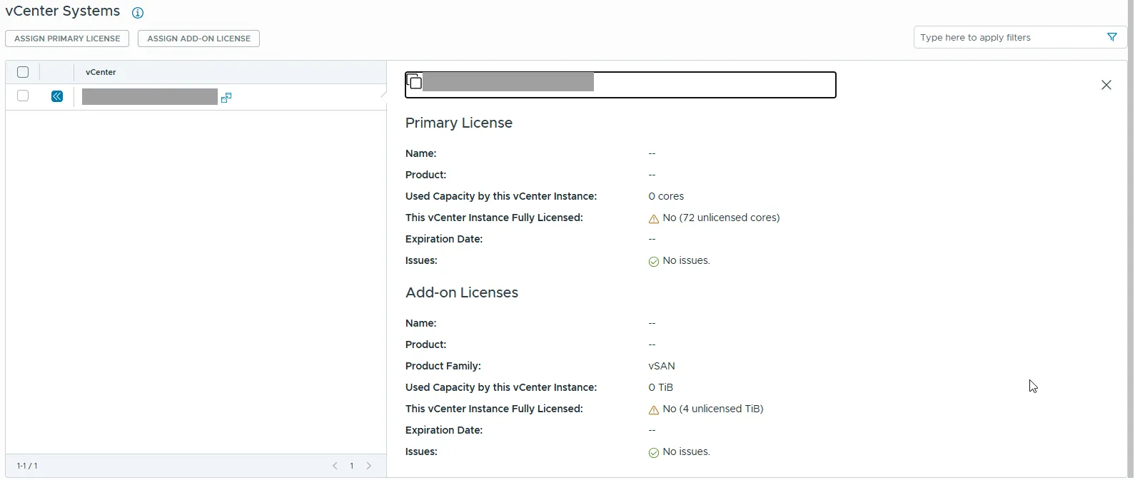Click the Primary License heading

pyautogui.click(x=459, y=123)
